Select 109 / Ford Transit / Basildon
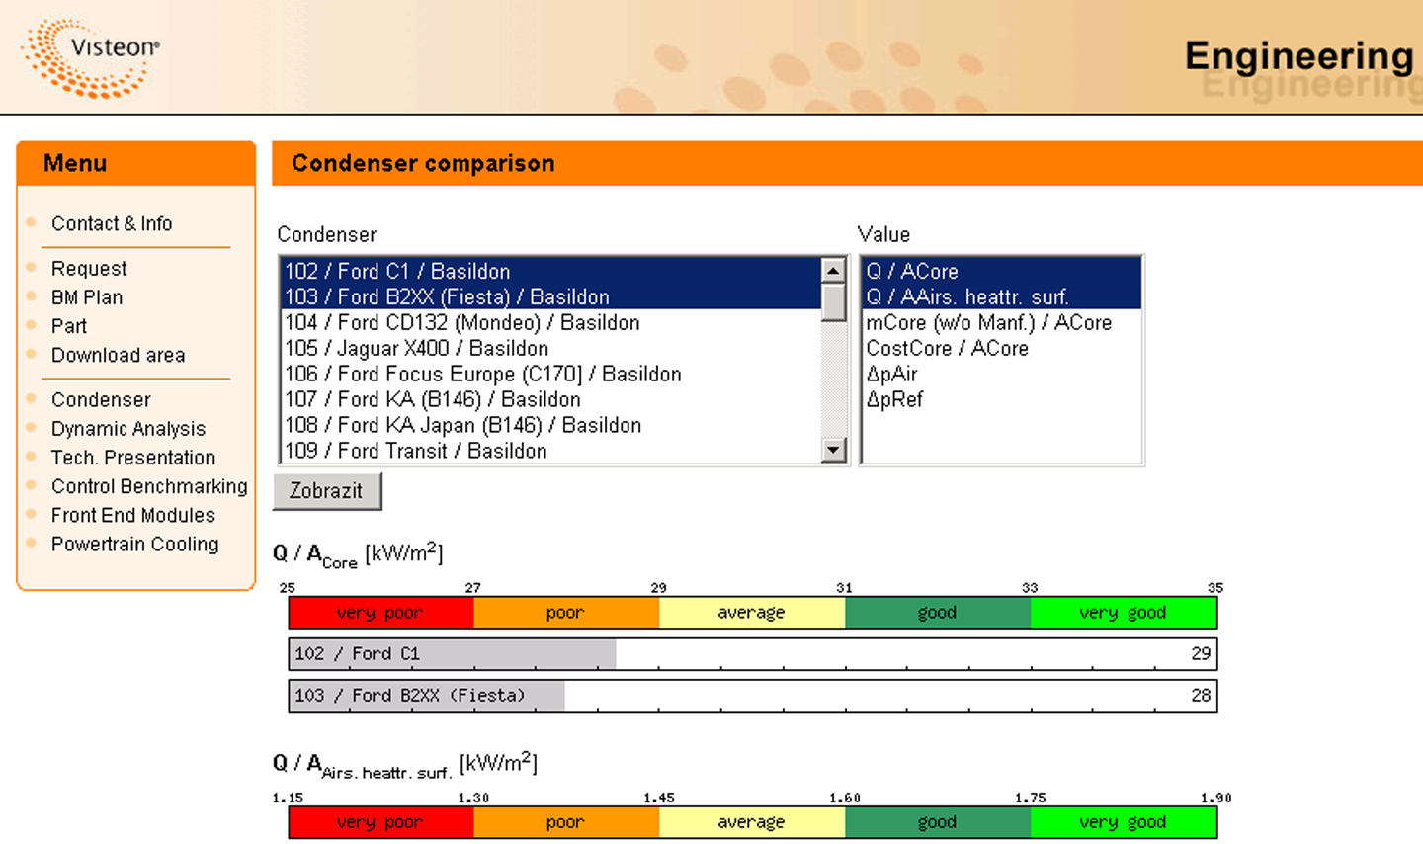This screenshot has height=844, width=1423. 551,451
